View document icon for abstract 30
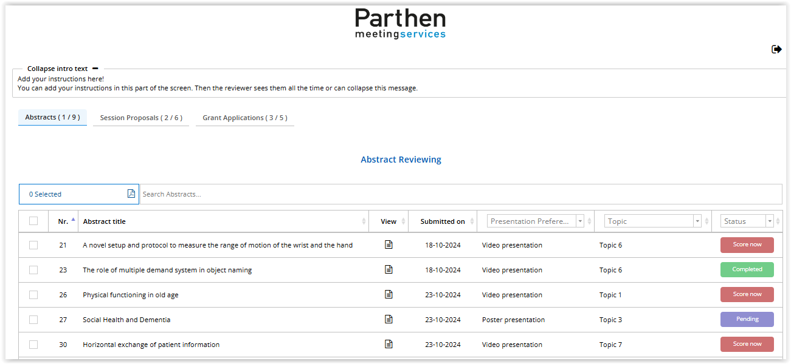791x364 pixels. pyautogui.click(x=389, y=345)
